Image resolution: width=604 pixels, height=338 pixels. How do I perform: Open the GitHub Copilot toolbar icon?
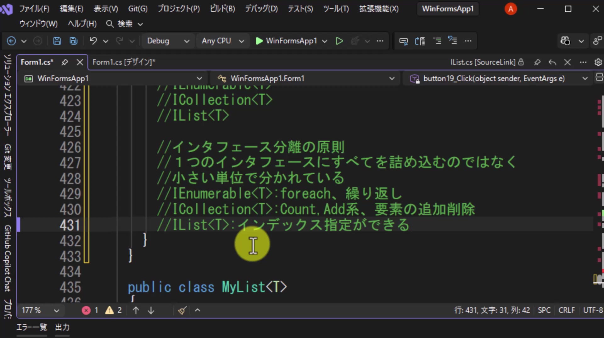click(565, 41)
